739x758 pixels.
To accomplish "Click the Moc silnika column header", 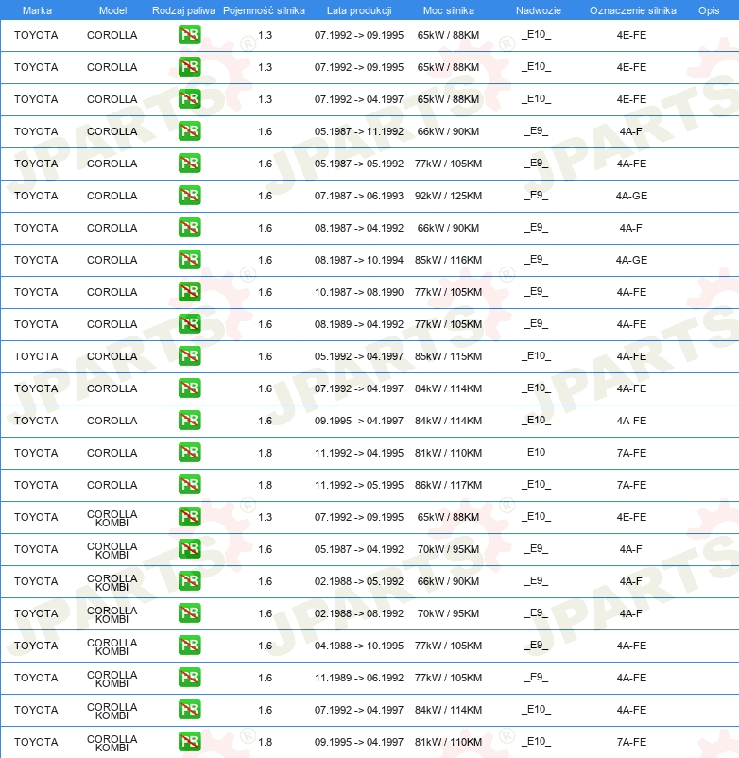I will (x=449, y=10).
